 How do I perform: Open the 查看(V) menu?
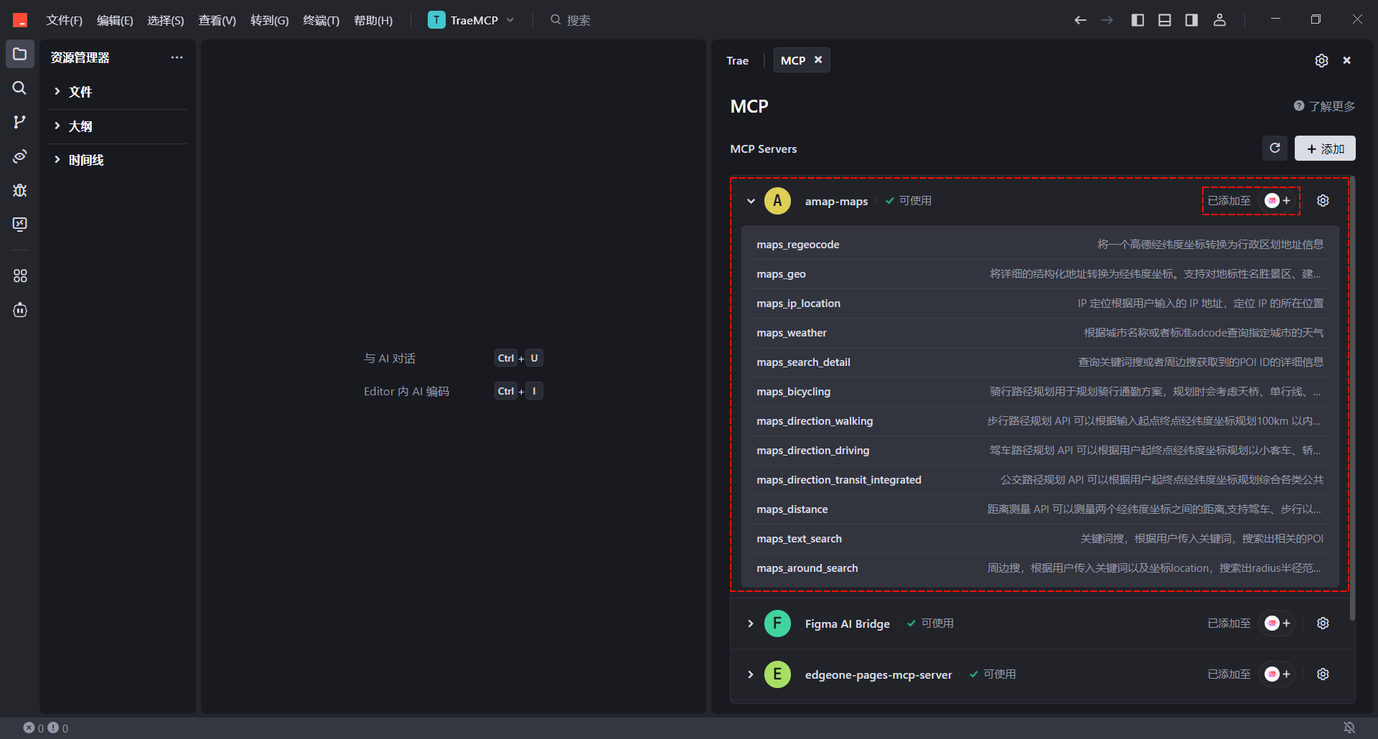click(x=217, y=20)
